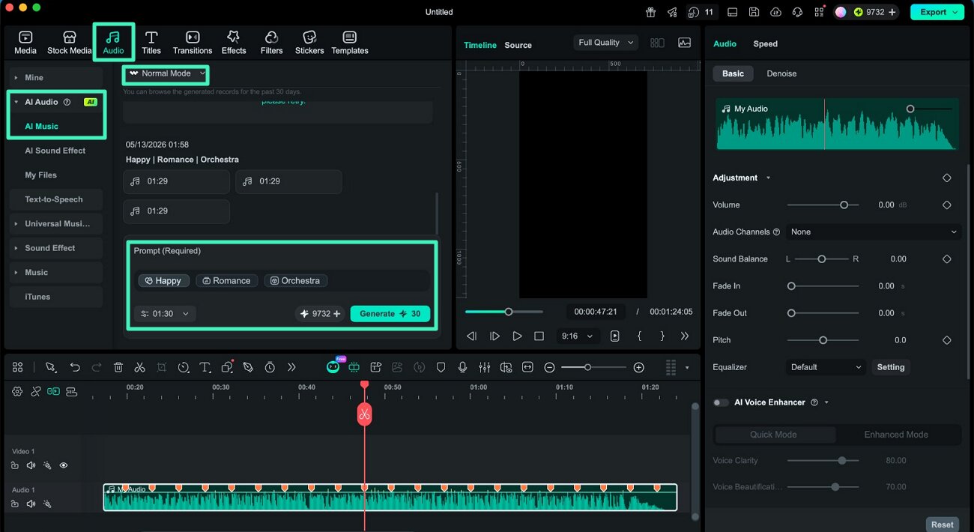Click the zoom-to-fit timeline icon
The image size is (974, 532).
click(527, 367)
